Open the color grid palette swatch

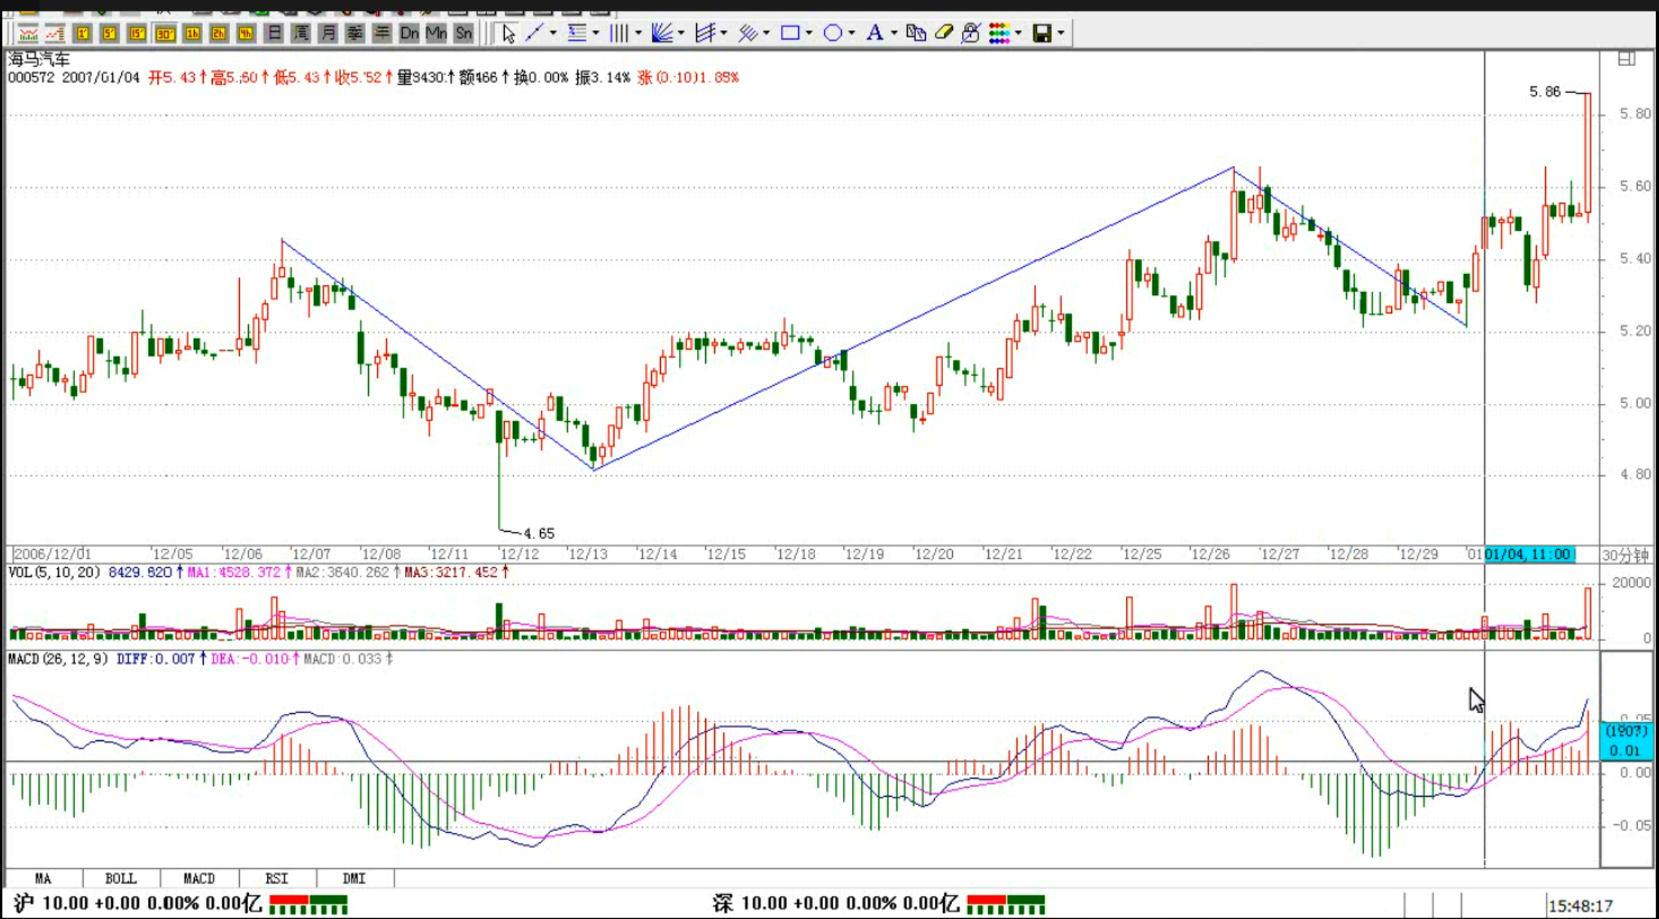(x=999, y=33)
